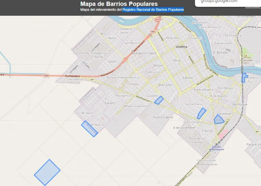Click the Piedra Buena label

(203, 90)
